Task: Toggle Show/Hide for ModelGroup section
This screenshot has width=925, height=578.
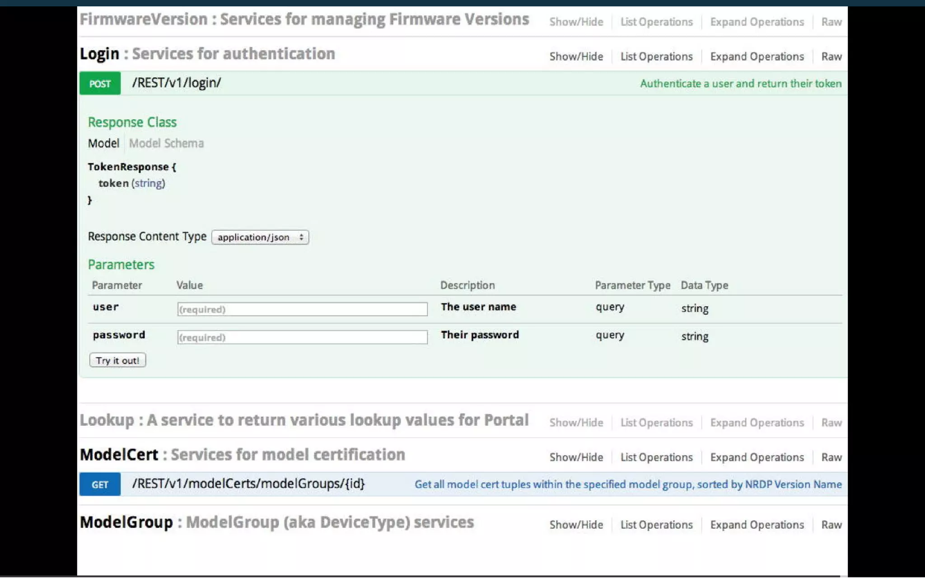Action: (x=576, y=525)
